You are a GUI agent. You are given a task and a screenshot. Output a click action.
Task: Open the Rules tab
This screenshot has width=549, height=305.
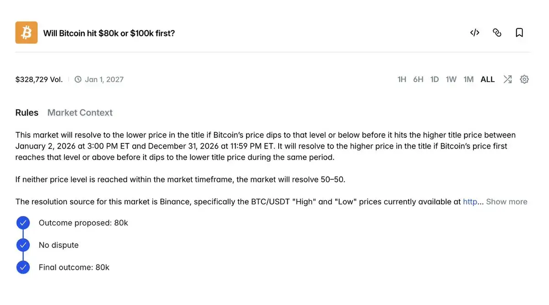pos(27,113)
